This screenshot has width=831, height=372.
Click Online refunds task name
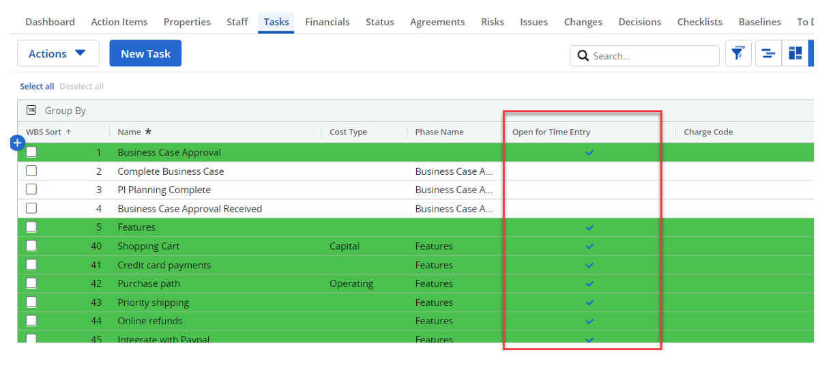pos(150,321)
